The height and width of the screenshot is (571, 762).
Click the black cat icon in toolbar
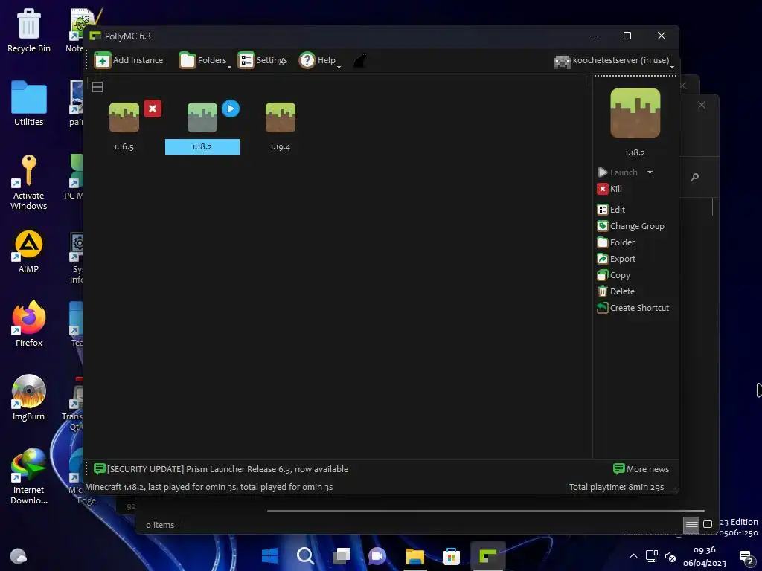point(360,61)
